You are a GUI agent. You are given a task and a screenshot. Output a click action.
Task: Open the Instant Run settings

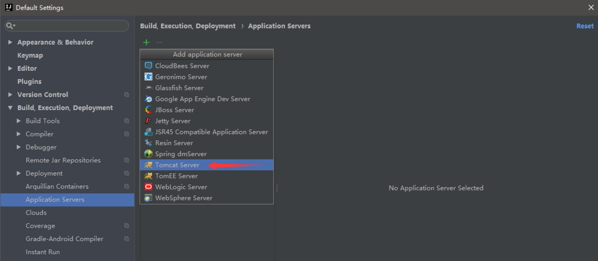42,252
